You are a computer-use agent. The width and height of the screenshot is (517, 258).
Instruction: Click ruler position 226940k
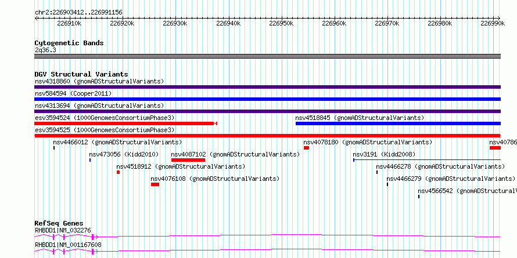coord(228,23)
